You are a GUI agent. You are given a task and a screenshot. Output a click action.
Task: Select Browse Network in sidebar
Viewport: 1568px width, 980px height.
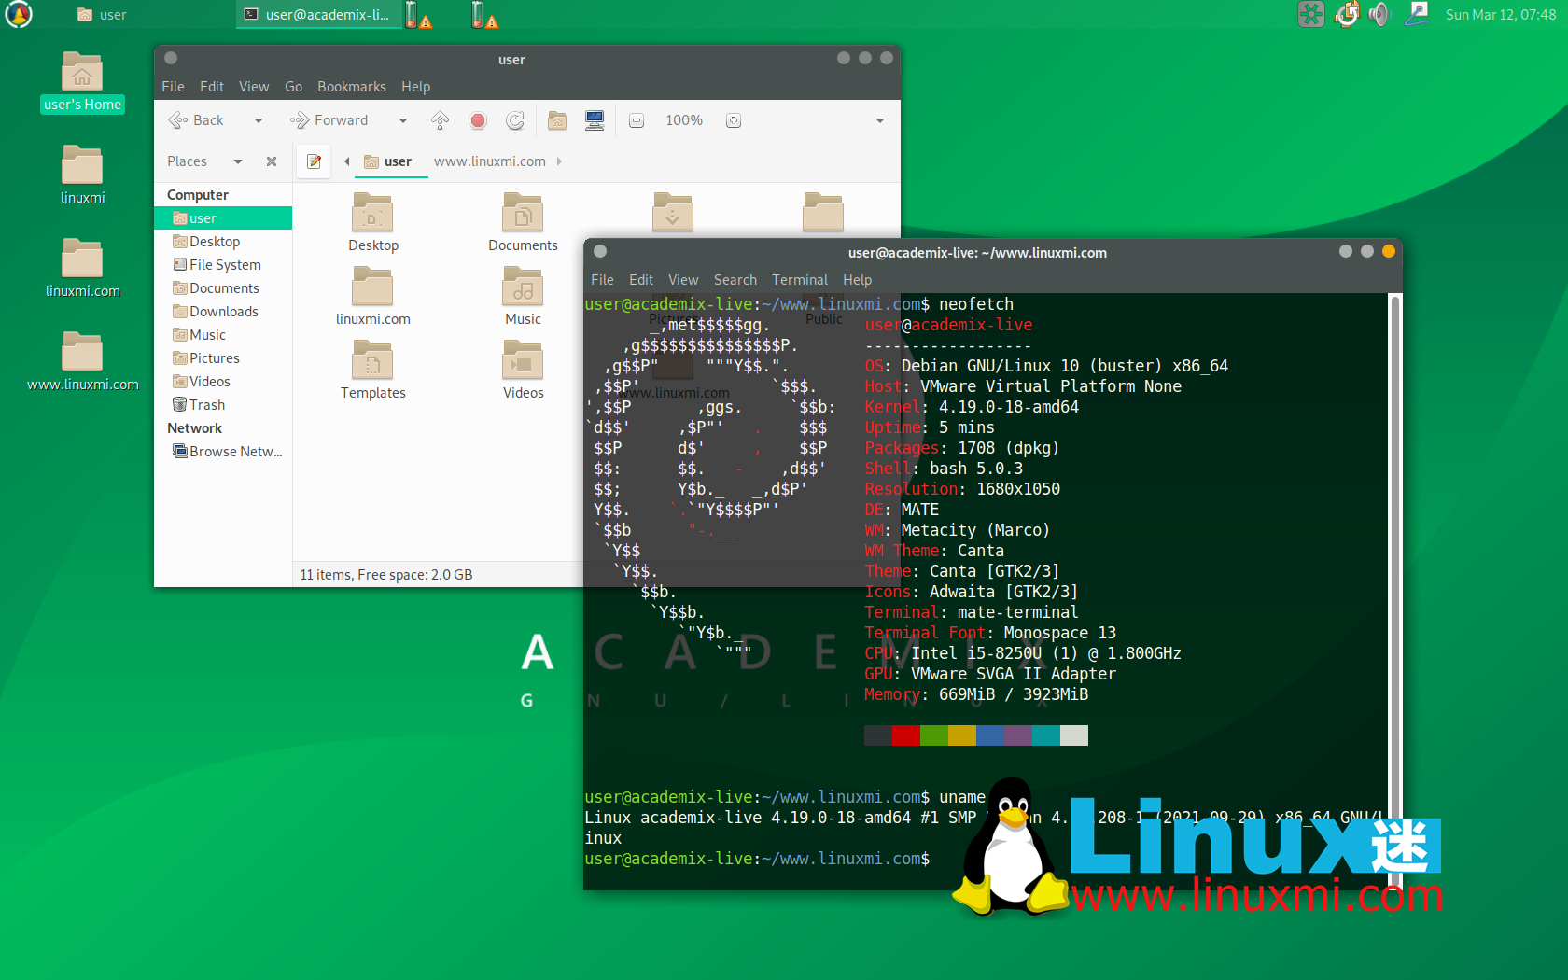click(223, 452)
